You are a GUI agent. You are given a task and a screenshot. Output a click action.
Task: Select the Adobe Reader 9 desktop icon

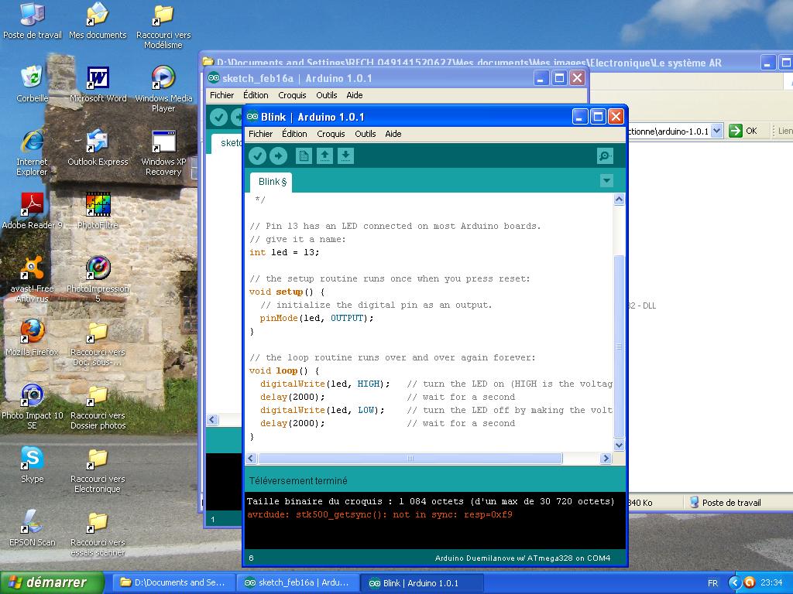pos(32,204)
